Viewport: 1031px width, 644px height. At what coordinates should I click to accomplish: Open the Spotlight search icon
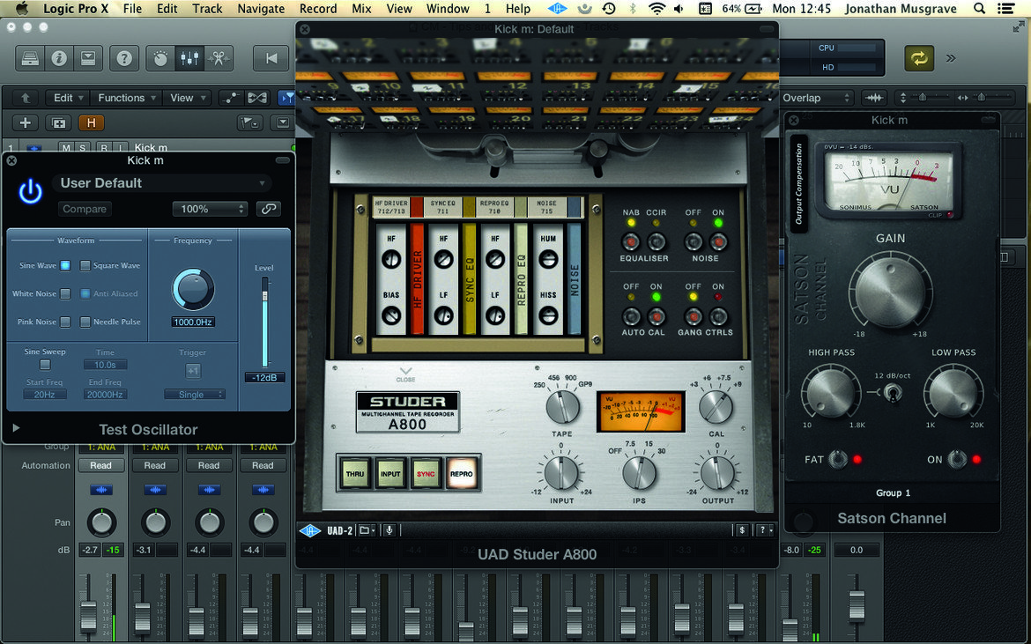point(980,9)
